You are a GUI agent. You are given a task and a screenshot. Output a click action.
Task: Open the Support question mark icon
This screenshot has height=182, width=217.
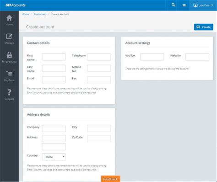point(9,92)
